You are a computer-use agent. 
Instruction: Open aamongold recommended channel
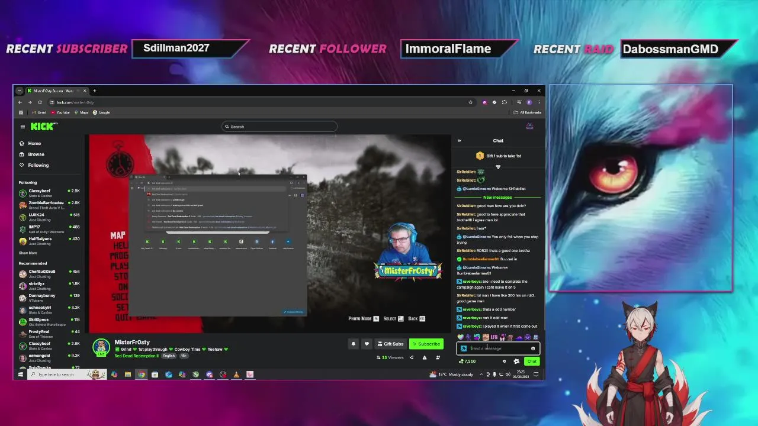pos(49,357)
